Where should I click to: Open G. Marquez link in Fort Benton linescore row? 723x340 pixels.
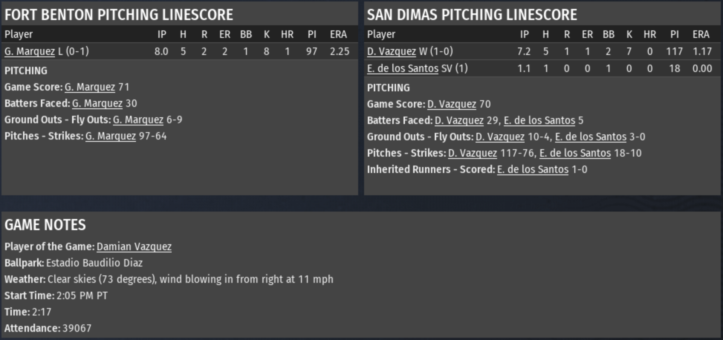[29, 51]
